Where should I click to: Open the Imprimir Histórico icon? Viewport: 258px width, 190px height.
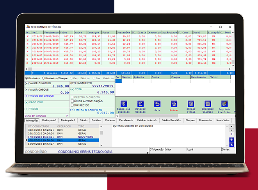click(224, 104)
